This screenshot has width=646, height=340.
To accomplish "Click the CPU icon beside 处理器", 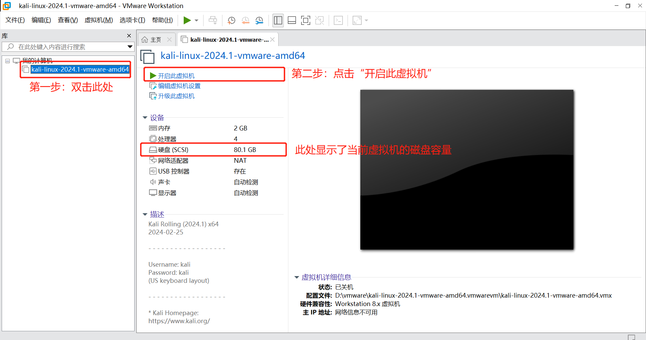I will pyautogui.click(x=153, y=139).
